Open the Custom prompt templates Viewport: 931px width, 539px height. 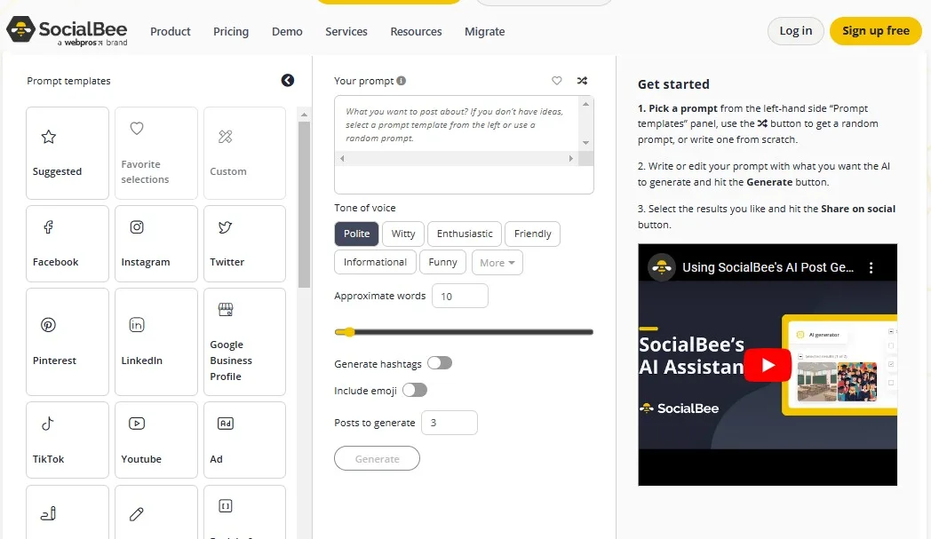point(244,153)
